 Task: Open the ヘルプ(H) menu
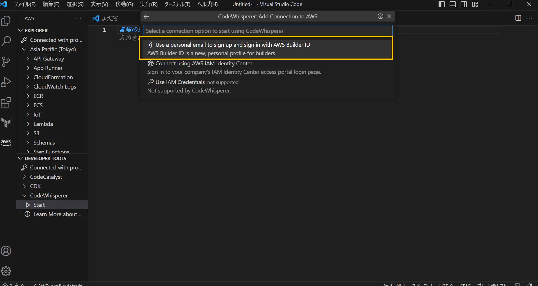pyautogui.click(x=208, y=4)
